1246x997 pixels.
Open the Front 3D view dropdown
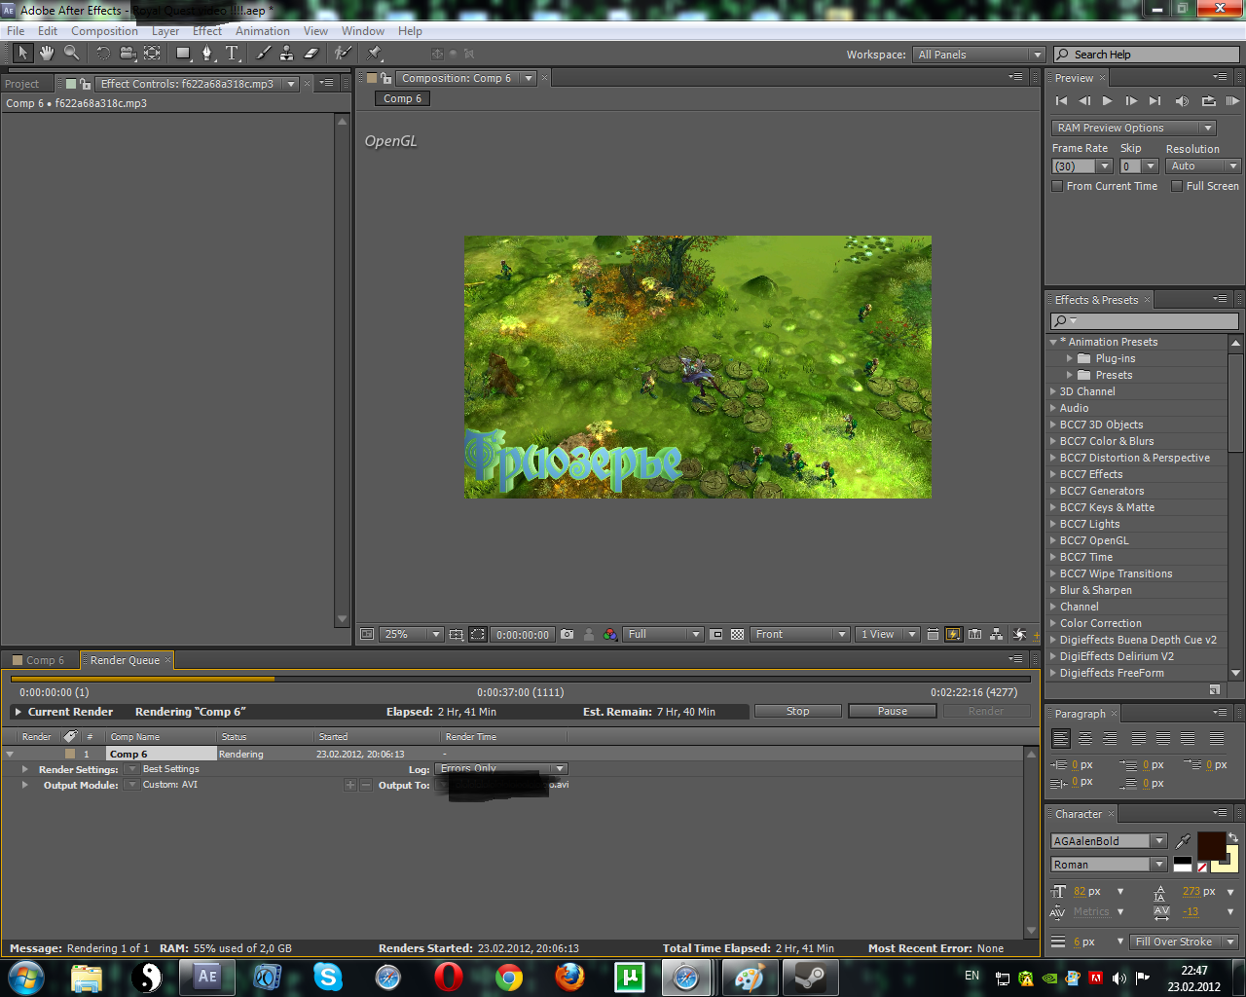(800, 634)
